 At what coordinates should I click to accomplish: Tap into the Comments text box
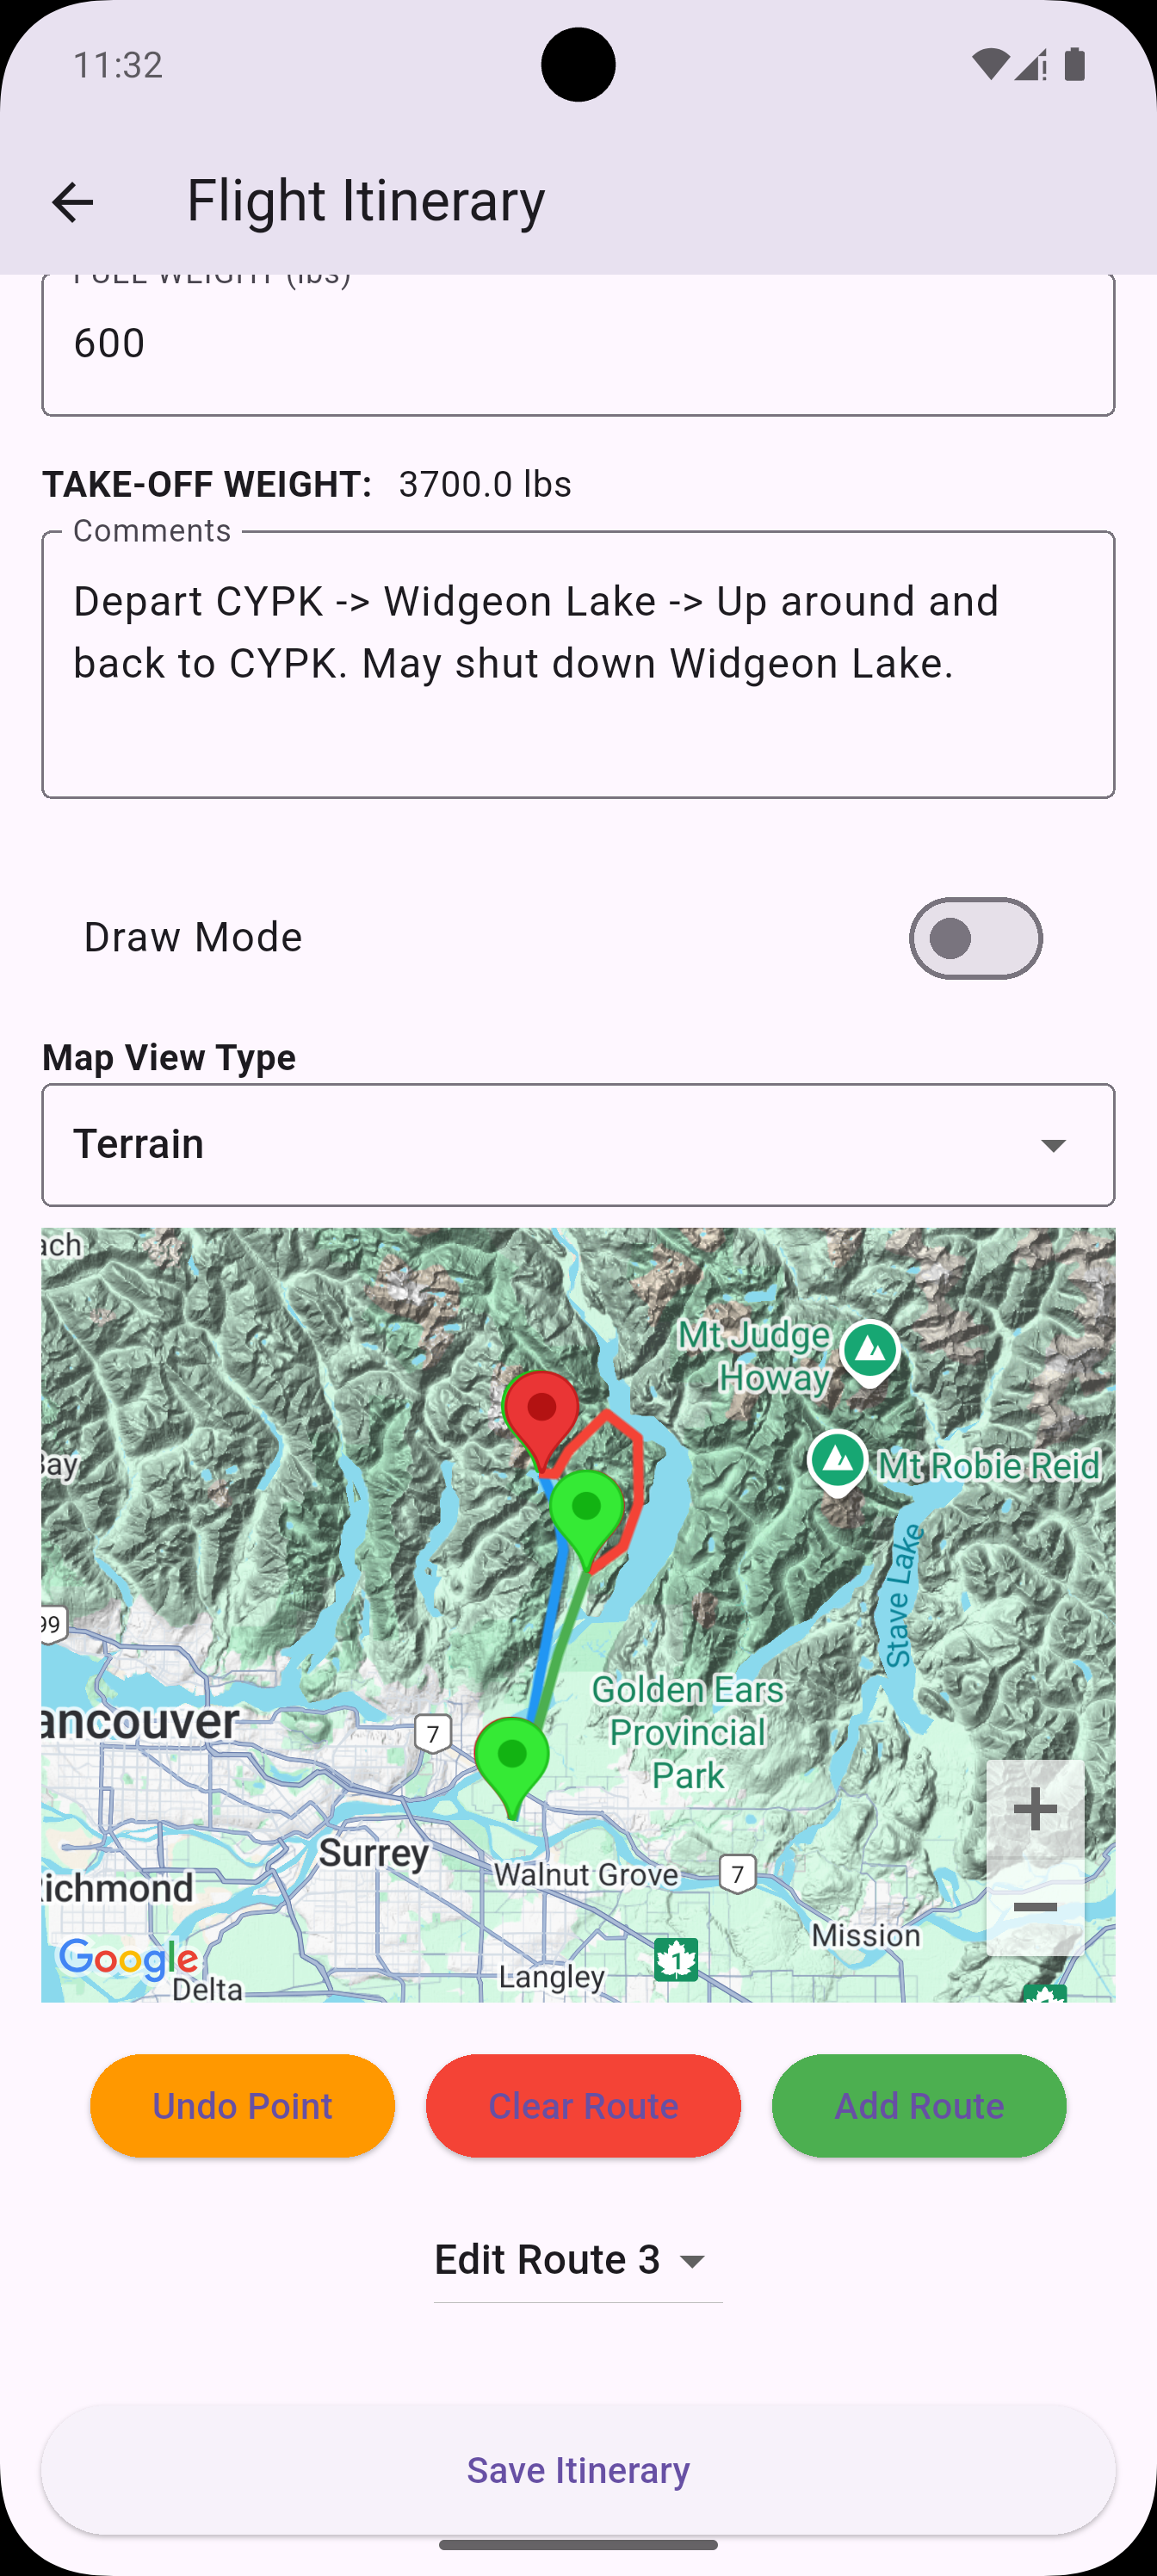tap(578, 665)
